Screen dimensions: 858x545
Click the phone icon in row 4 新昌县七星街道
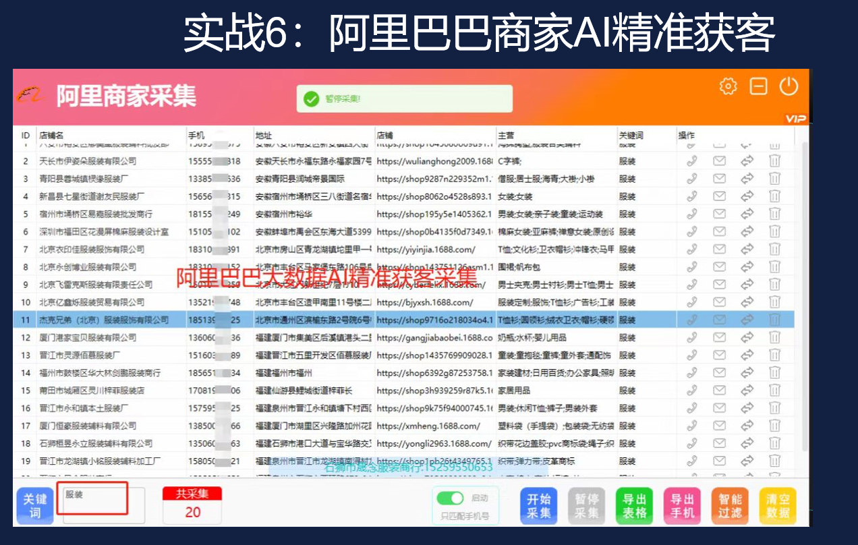click(692, 196)
